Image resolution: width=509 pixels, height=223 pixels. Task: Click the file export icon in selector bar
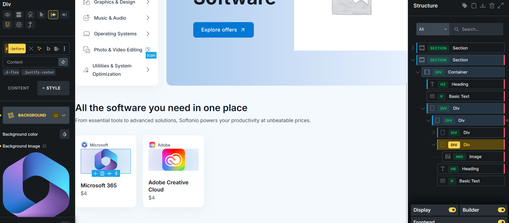(x=57, y=49)
